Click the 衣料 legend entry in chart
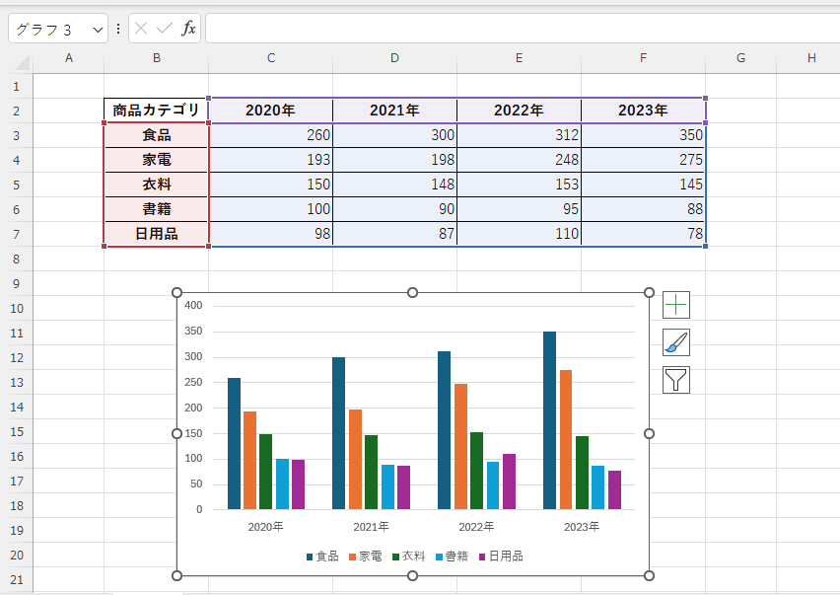The image size is (840, 595). (409, 557)
